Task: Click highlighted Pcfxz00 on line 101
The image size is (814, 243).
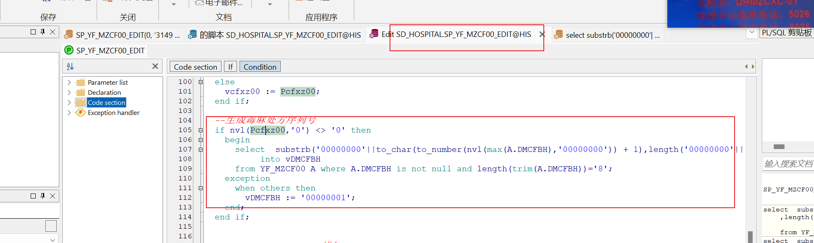Action: pos(298,91)
